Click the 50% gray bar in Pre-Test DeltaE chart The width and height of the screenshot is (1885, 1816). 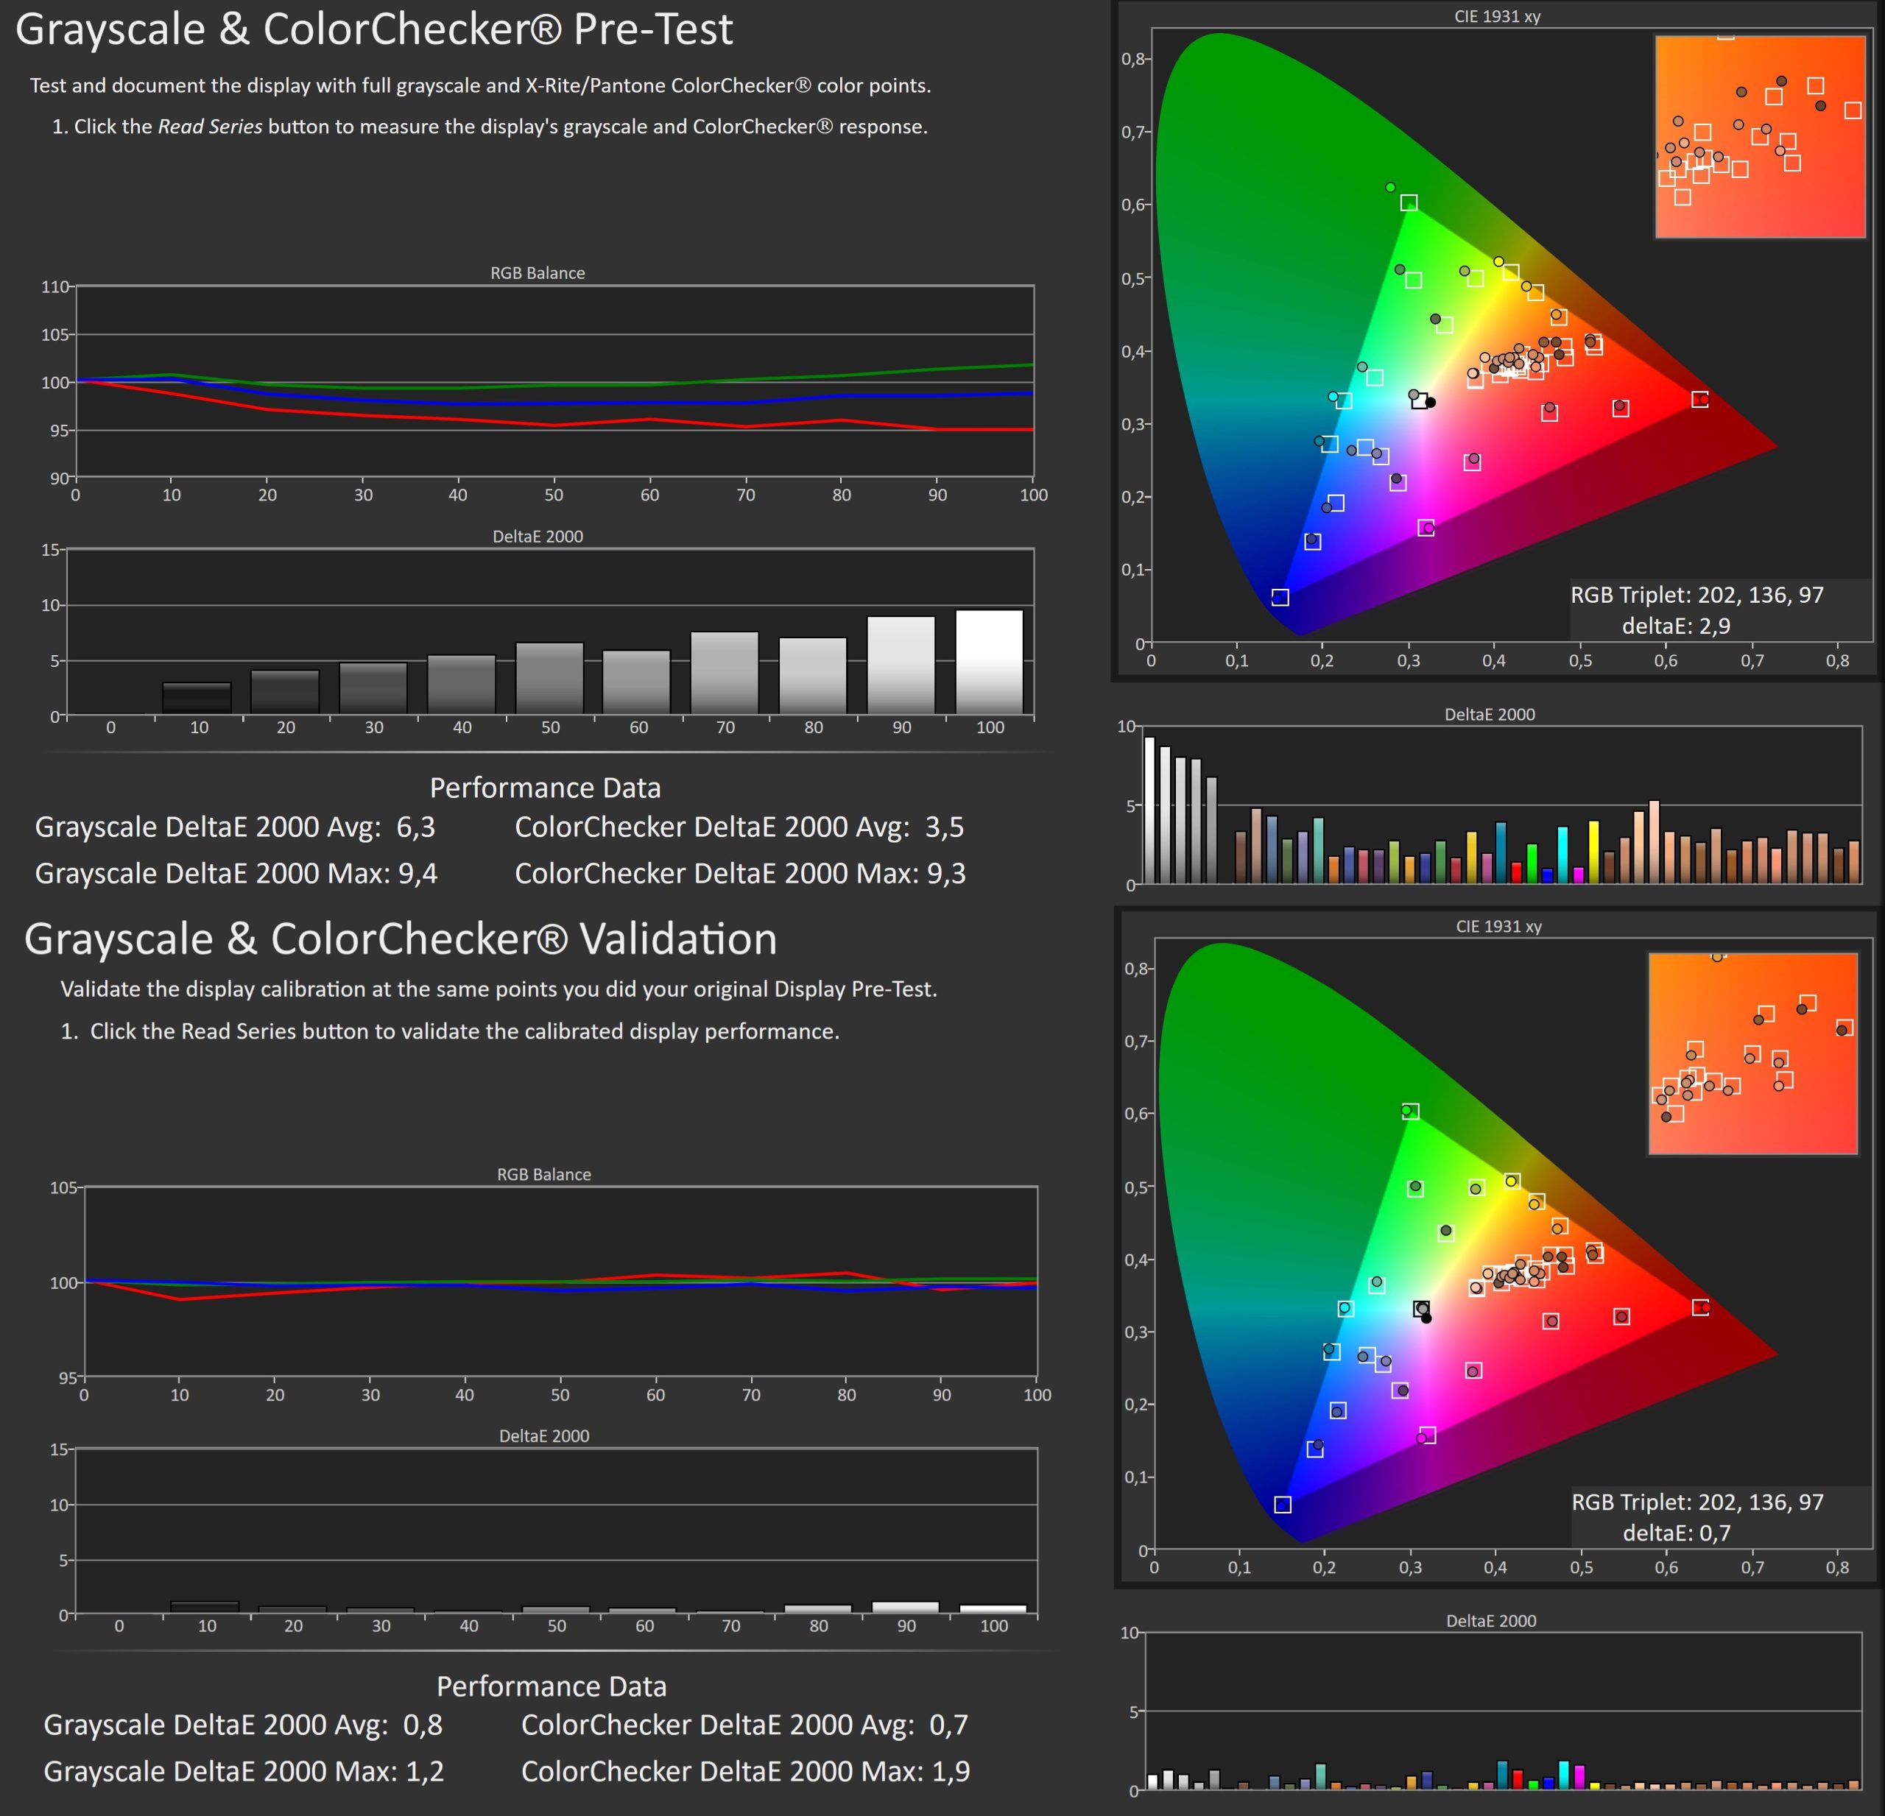click(549, 678)
